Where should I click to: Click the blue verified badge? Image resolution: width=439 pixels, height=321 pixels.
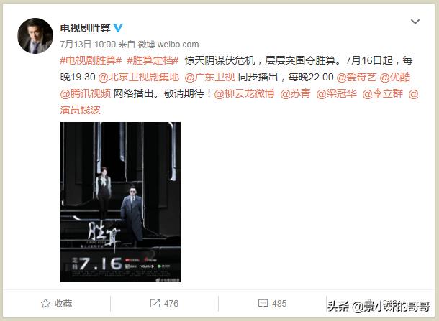point(118,28)
